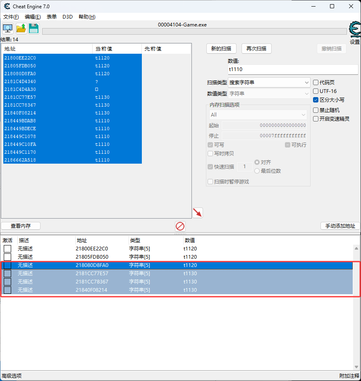Screen dimensions: 361x381
Task: Select scan result 218449C1078
Action: pyautogui.click(x=72, y=136)
